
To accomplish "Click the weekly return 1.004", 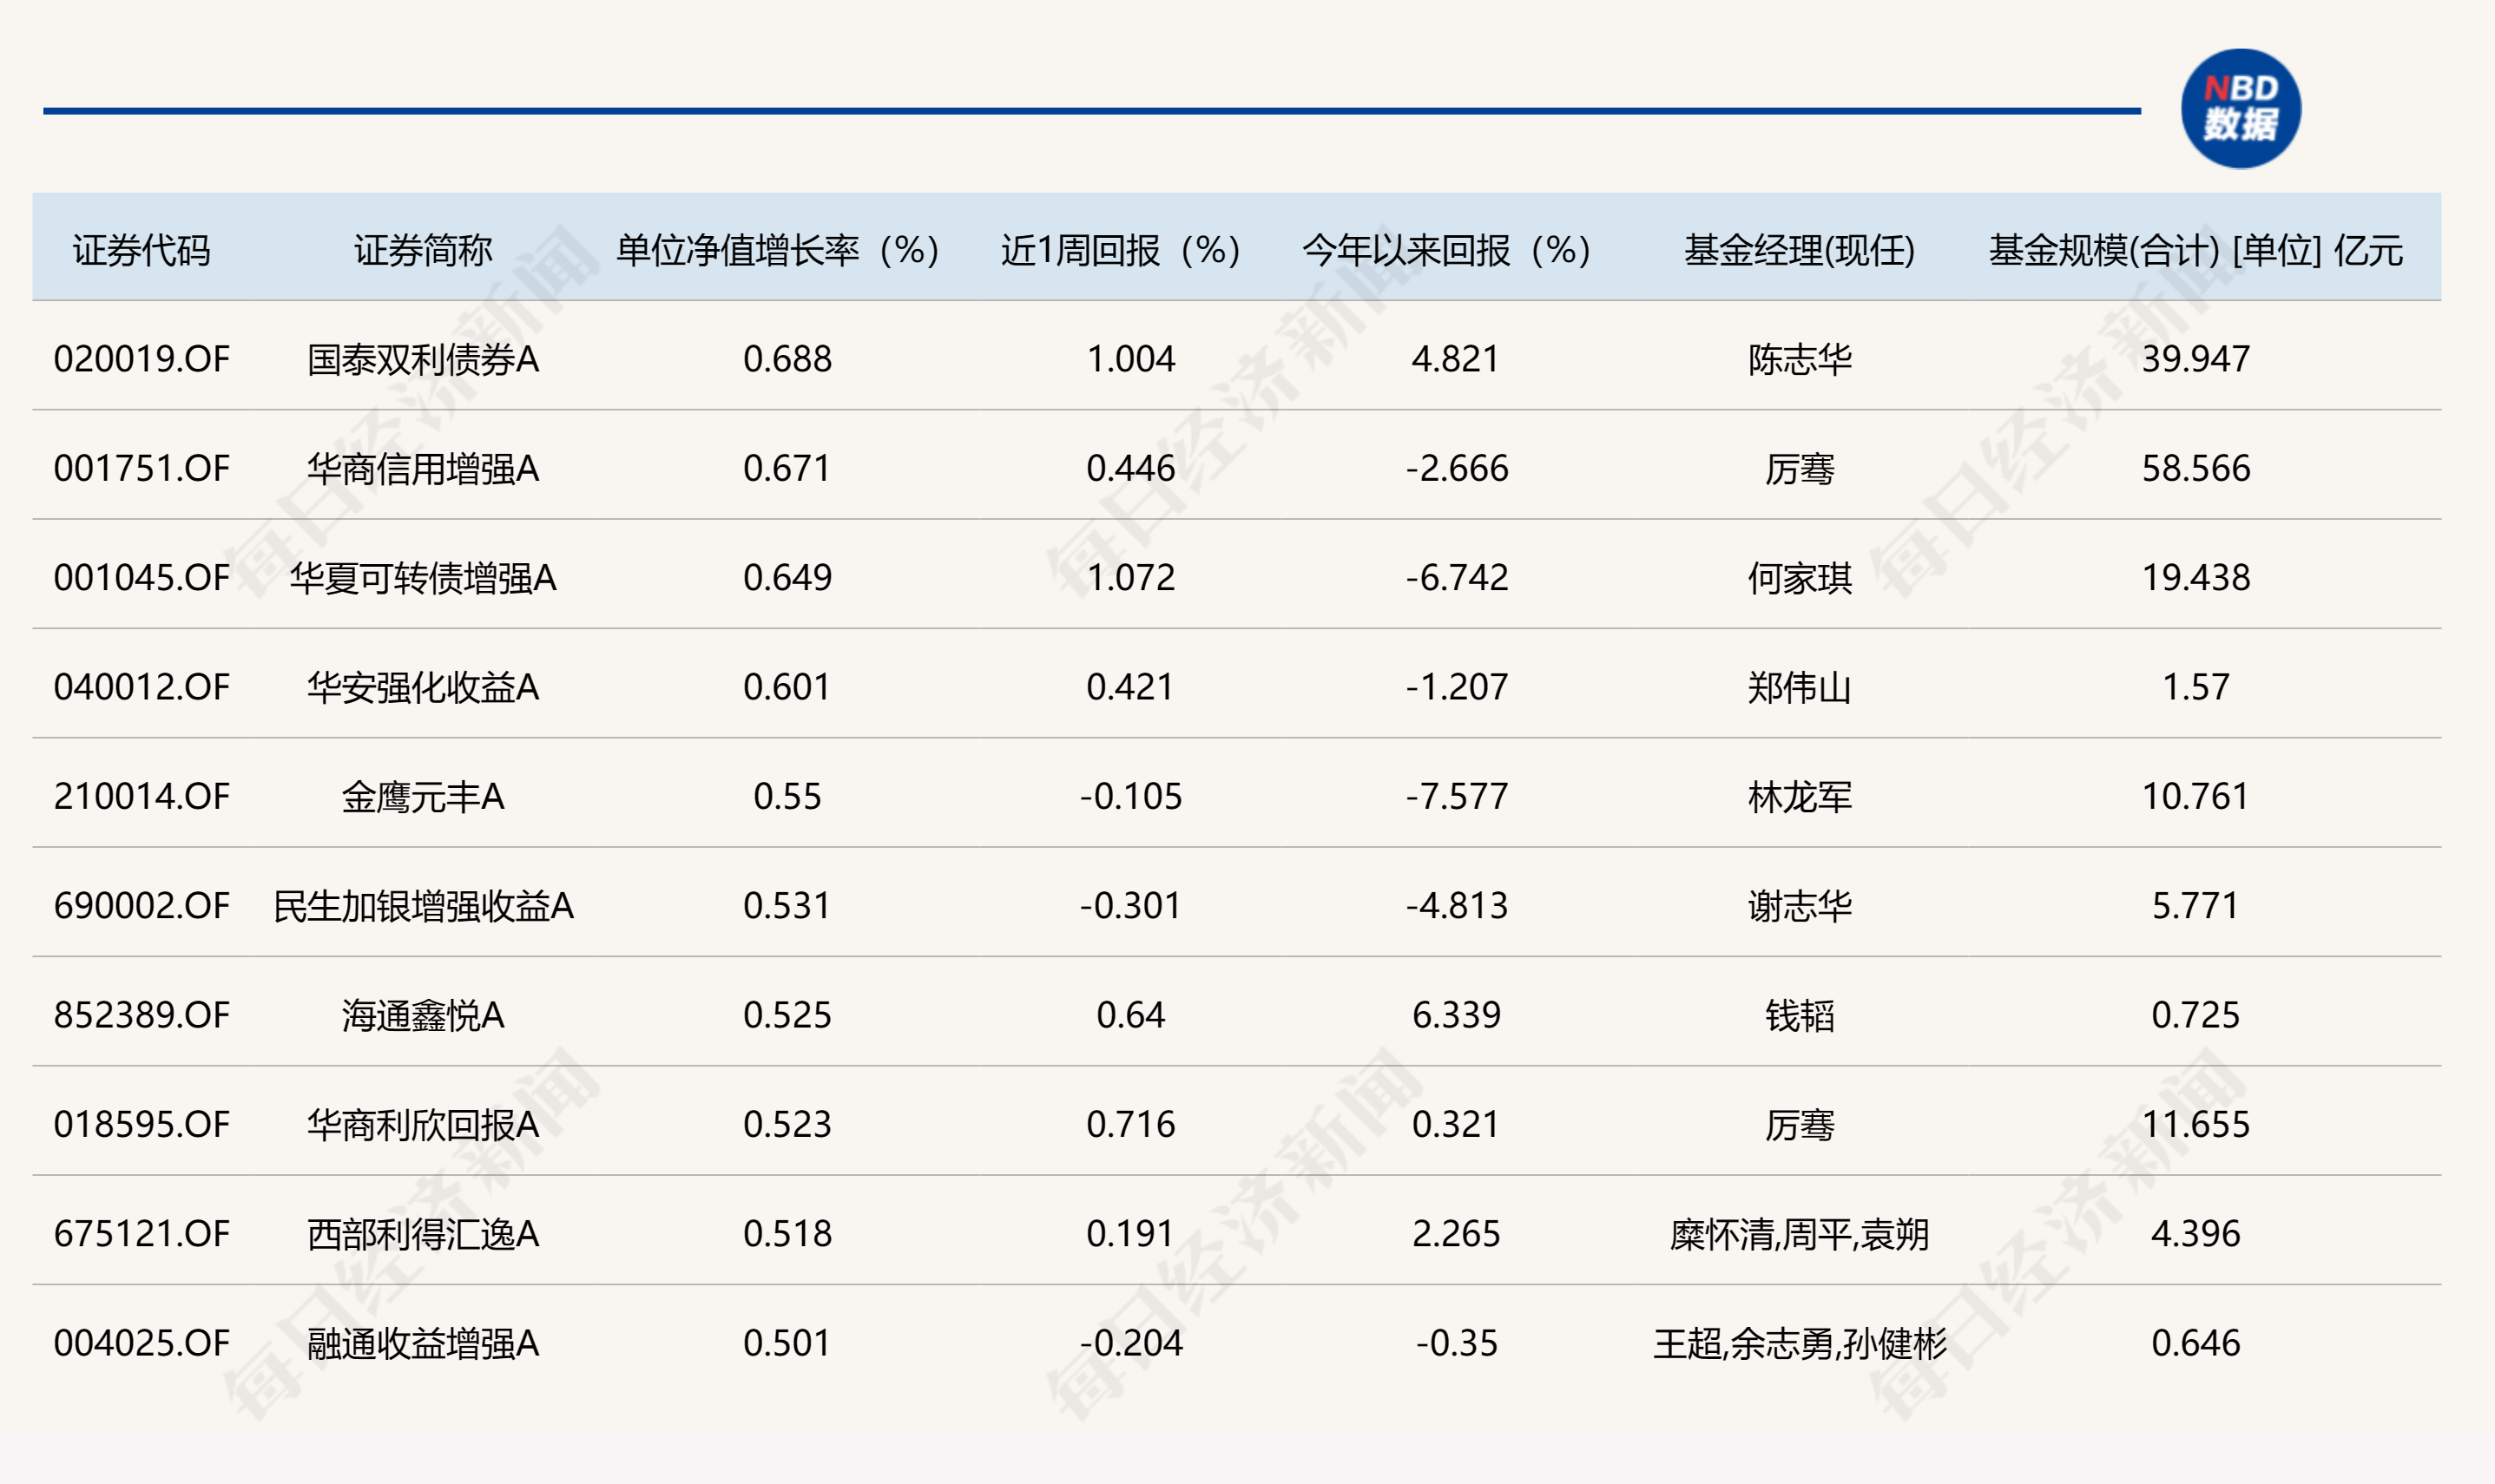I will [1131, 359].
